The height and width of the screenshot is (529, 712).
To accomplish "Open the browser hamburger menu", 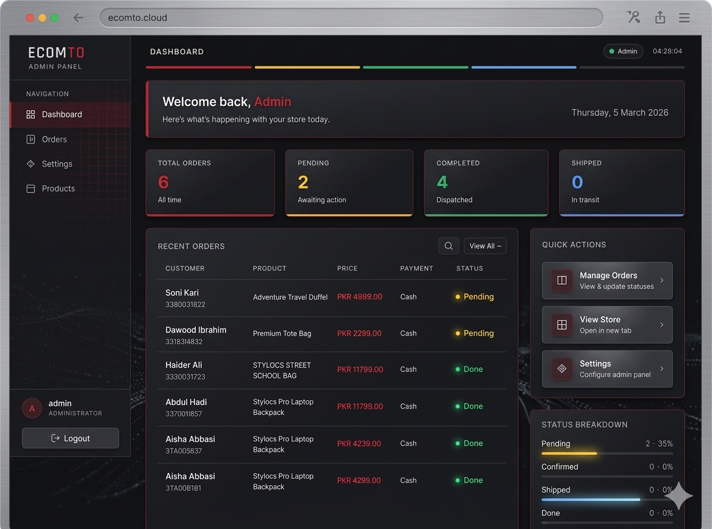I will point(684,18).
